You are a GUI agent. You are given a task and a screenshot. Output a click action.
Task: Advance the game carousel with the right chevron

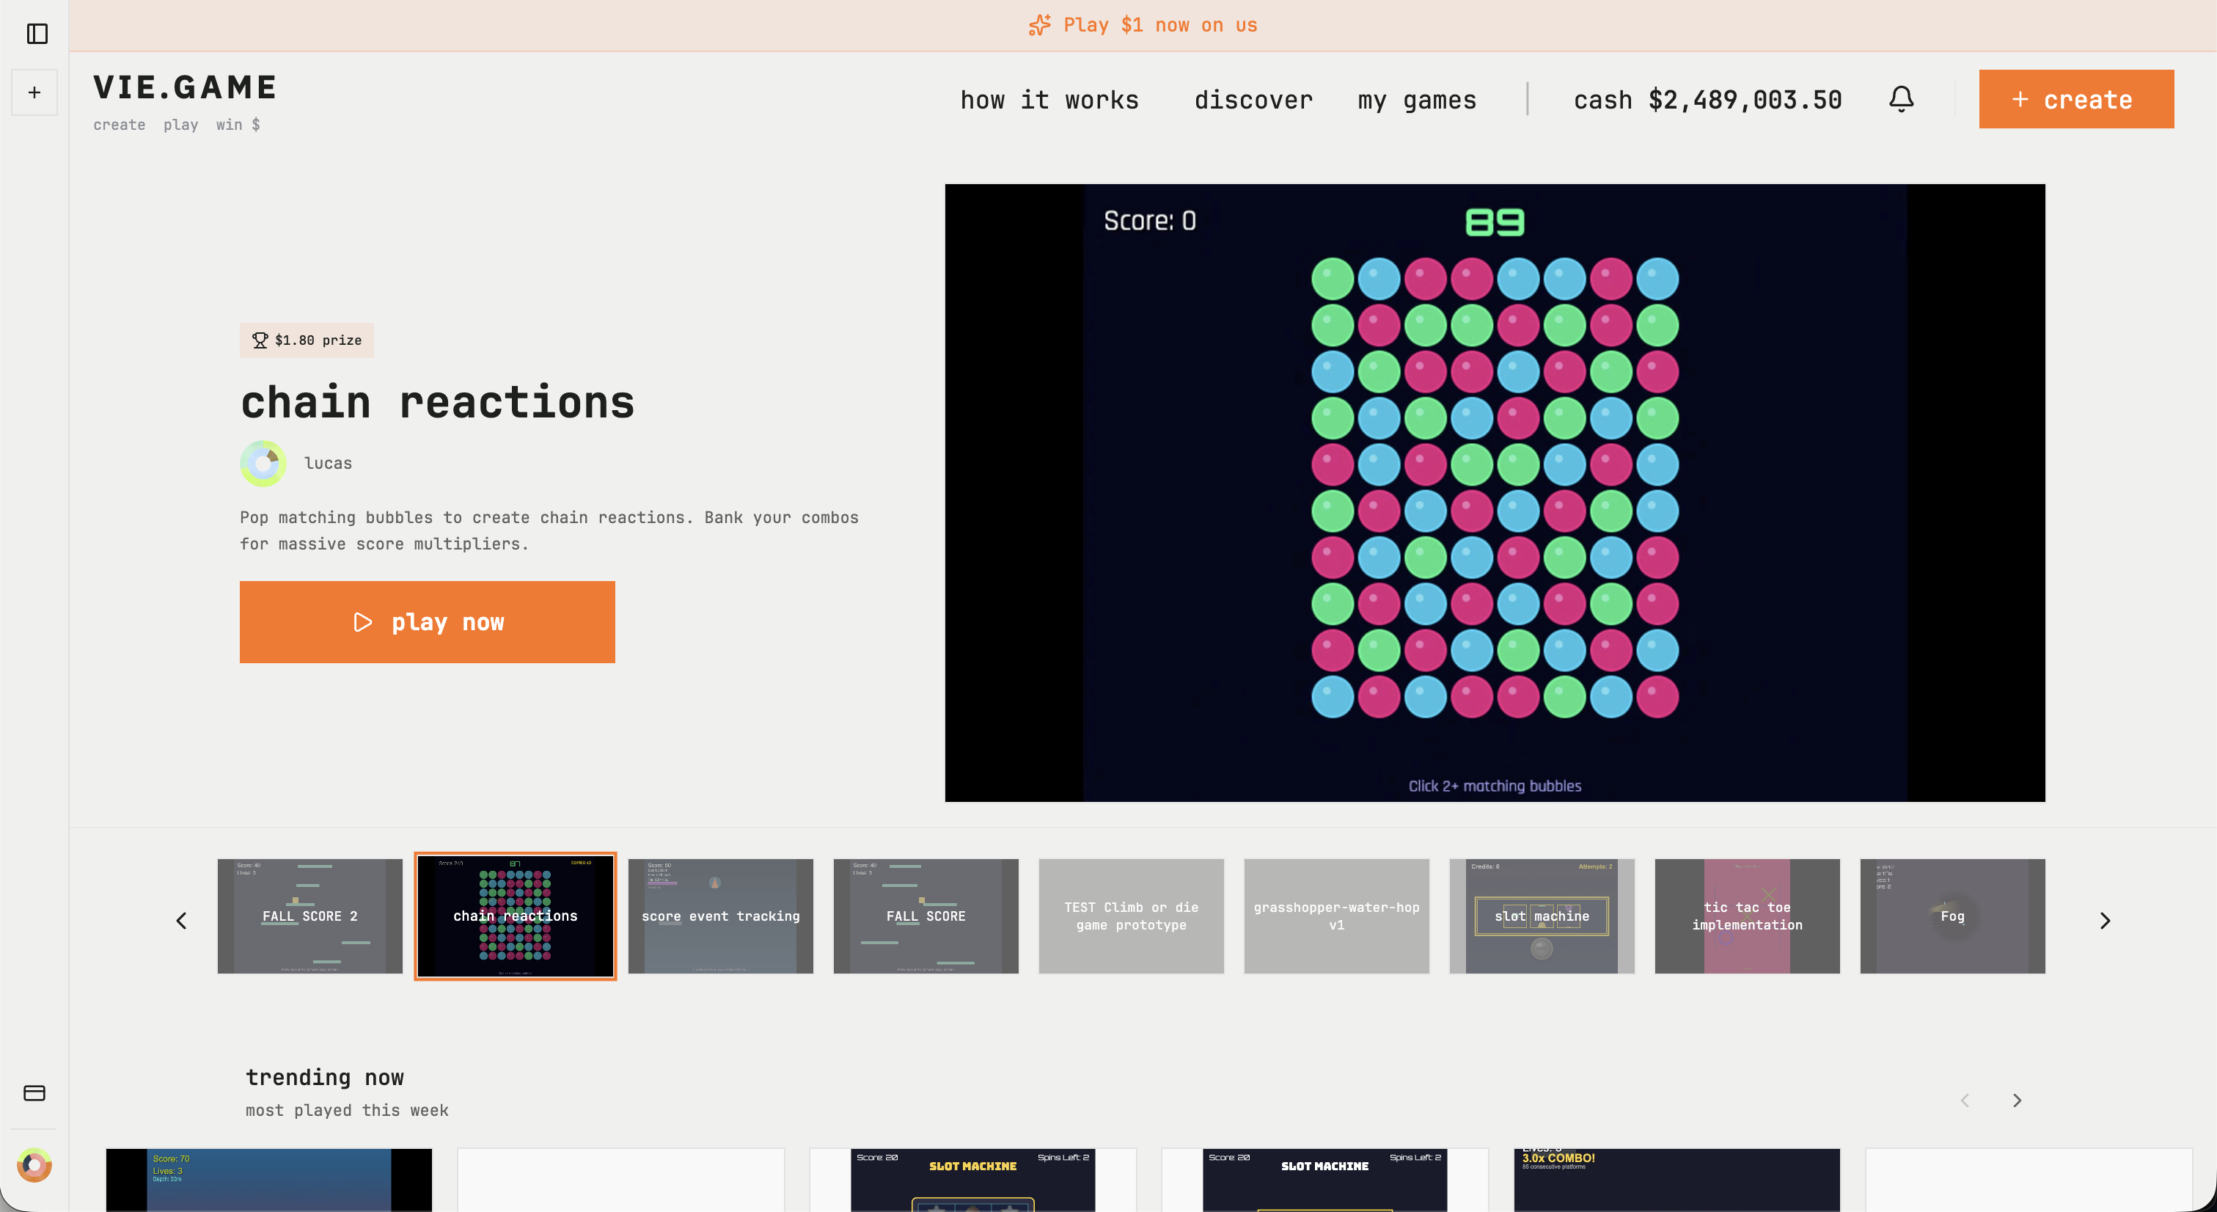[2106, 920]
